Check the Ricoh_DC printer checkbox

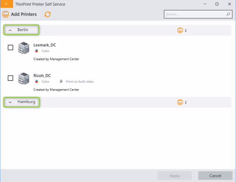[x=10, y=78]
